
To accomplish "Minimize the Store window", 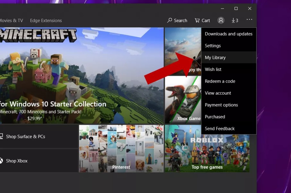I will [x=222, y=9].
